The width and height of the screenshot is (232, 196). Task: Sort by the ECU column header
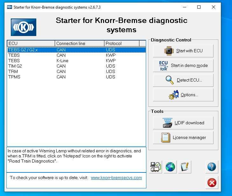pos(31,43)
